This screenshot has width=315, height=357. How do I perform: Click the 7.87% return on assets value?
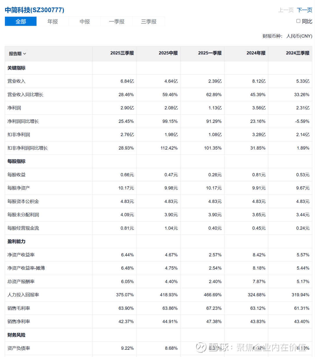click(259, 281)
